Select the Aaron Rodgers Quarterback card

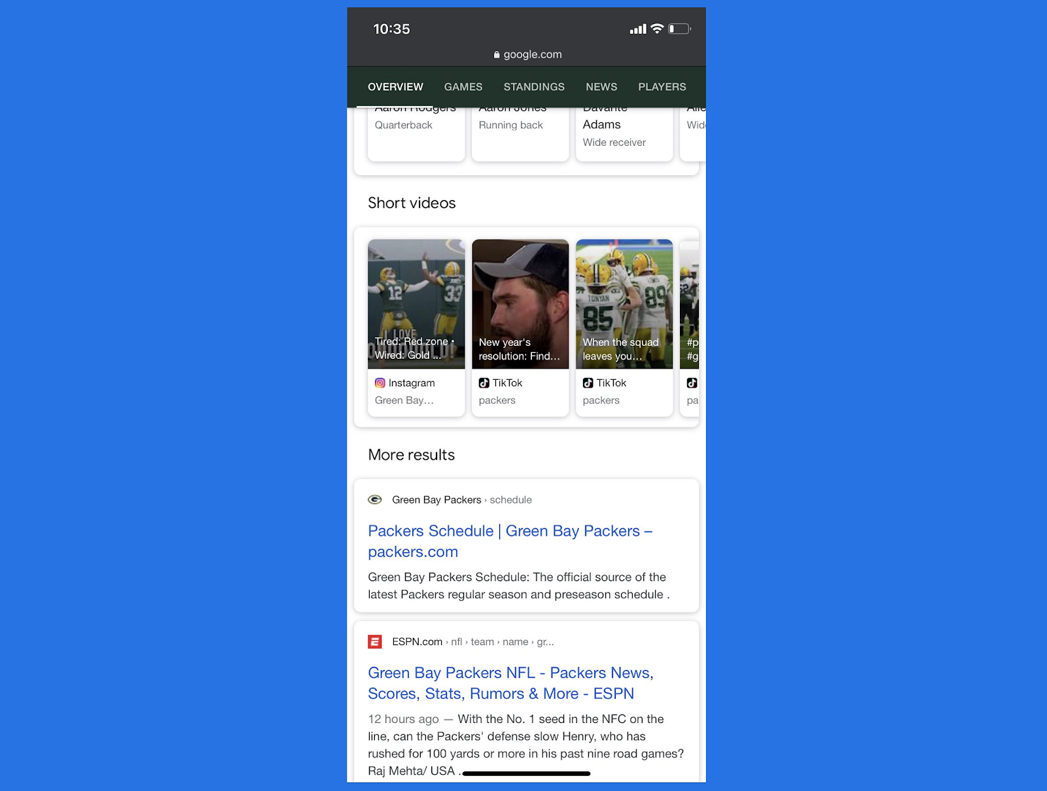coord(416,131)
